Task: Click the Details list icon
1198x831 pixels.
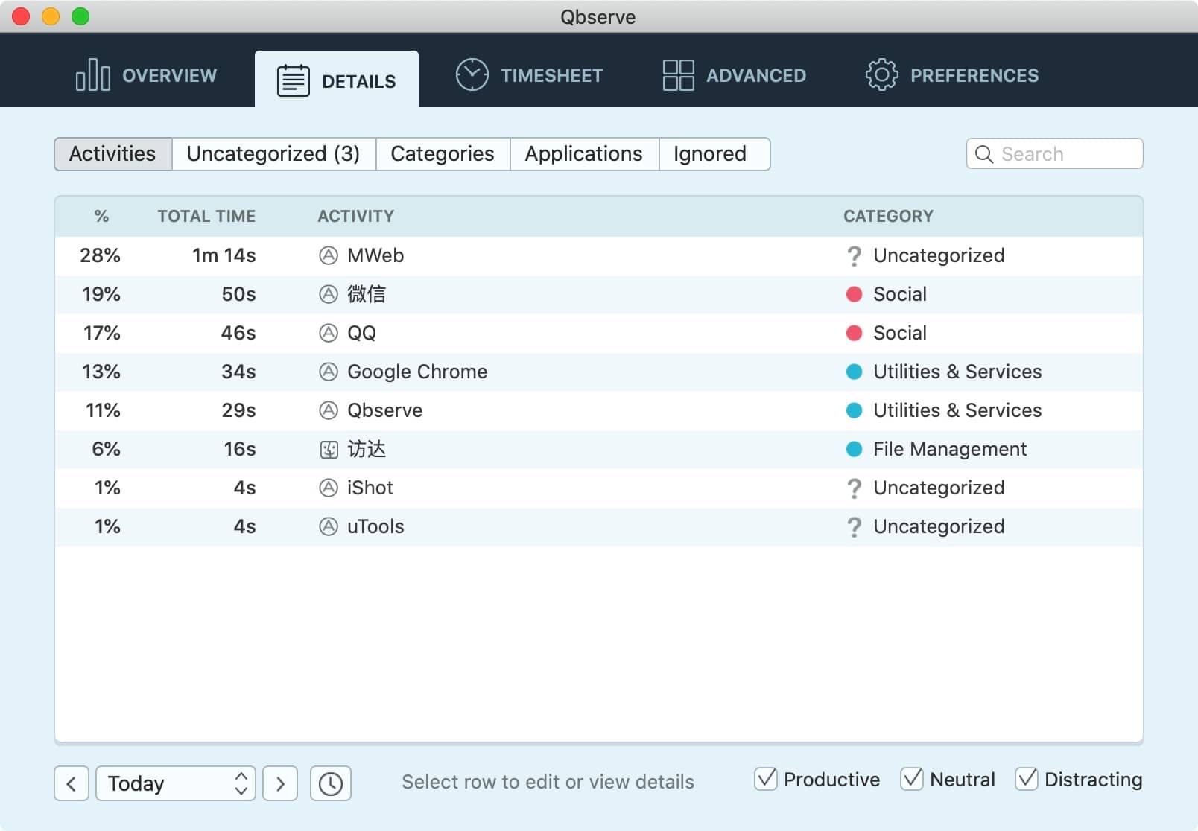Action: pyautogui.click(x=293, y=80)
